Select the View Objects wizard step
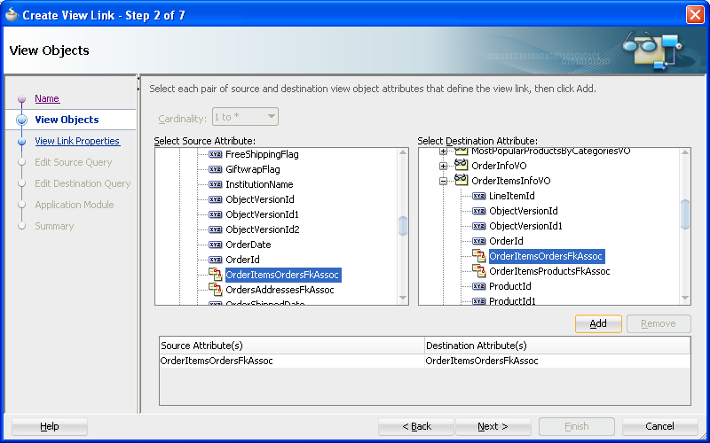 click(x=67, y=120)
